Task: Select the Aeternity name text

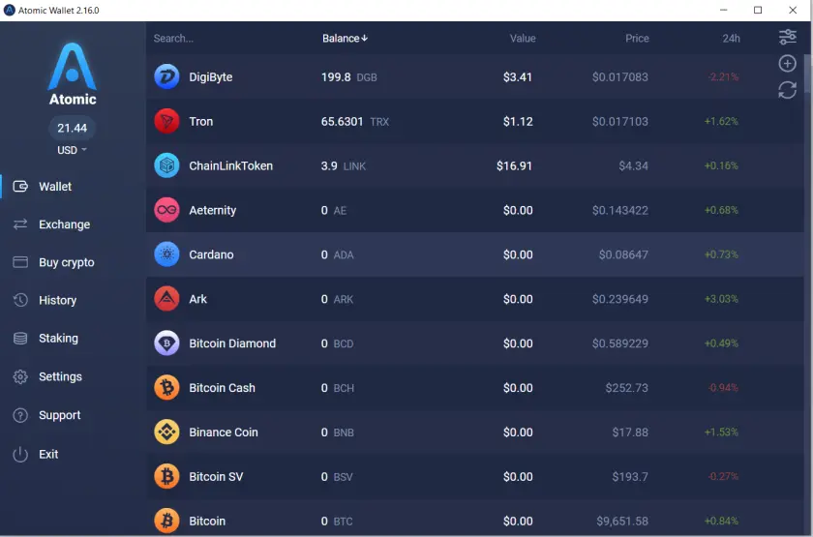Action: [x=213, y=211]
